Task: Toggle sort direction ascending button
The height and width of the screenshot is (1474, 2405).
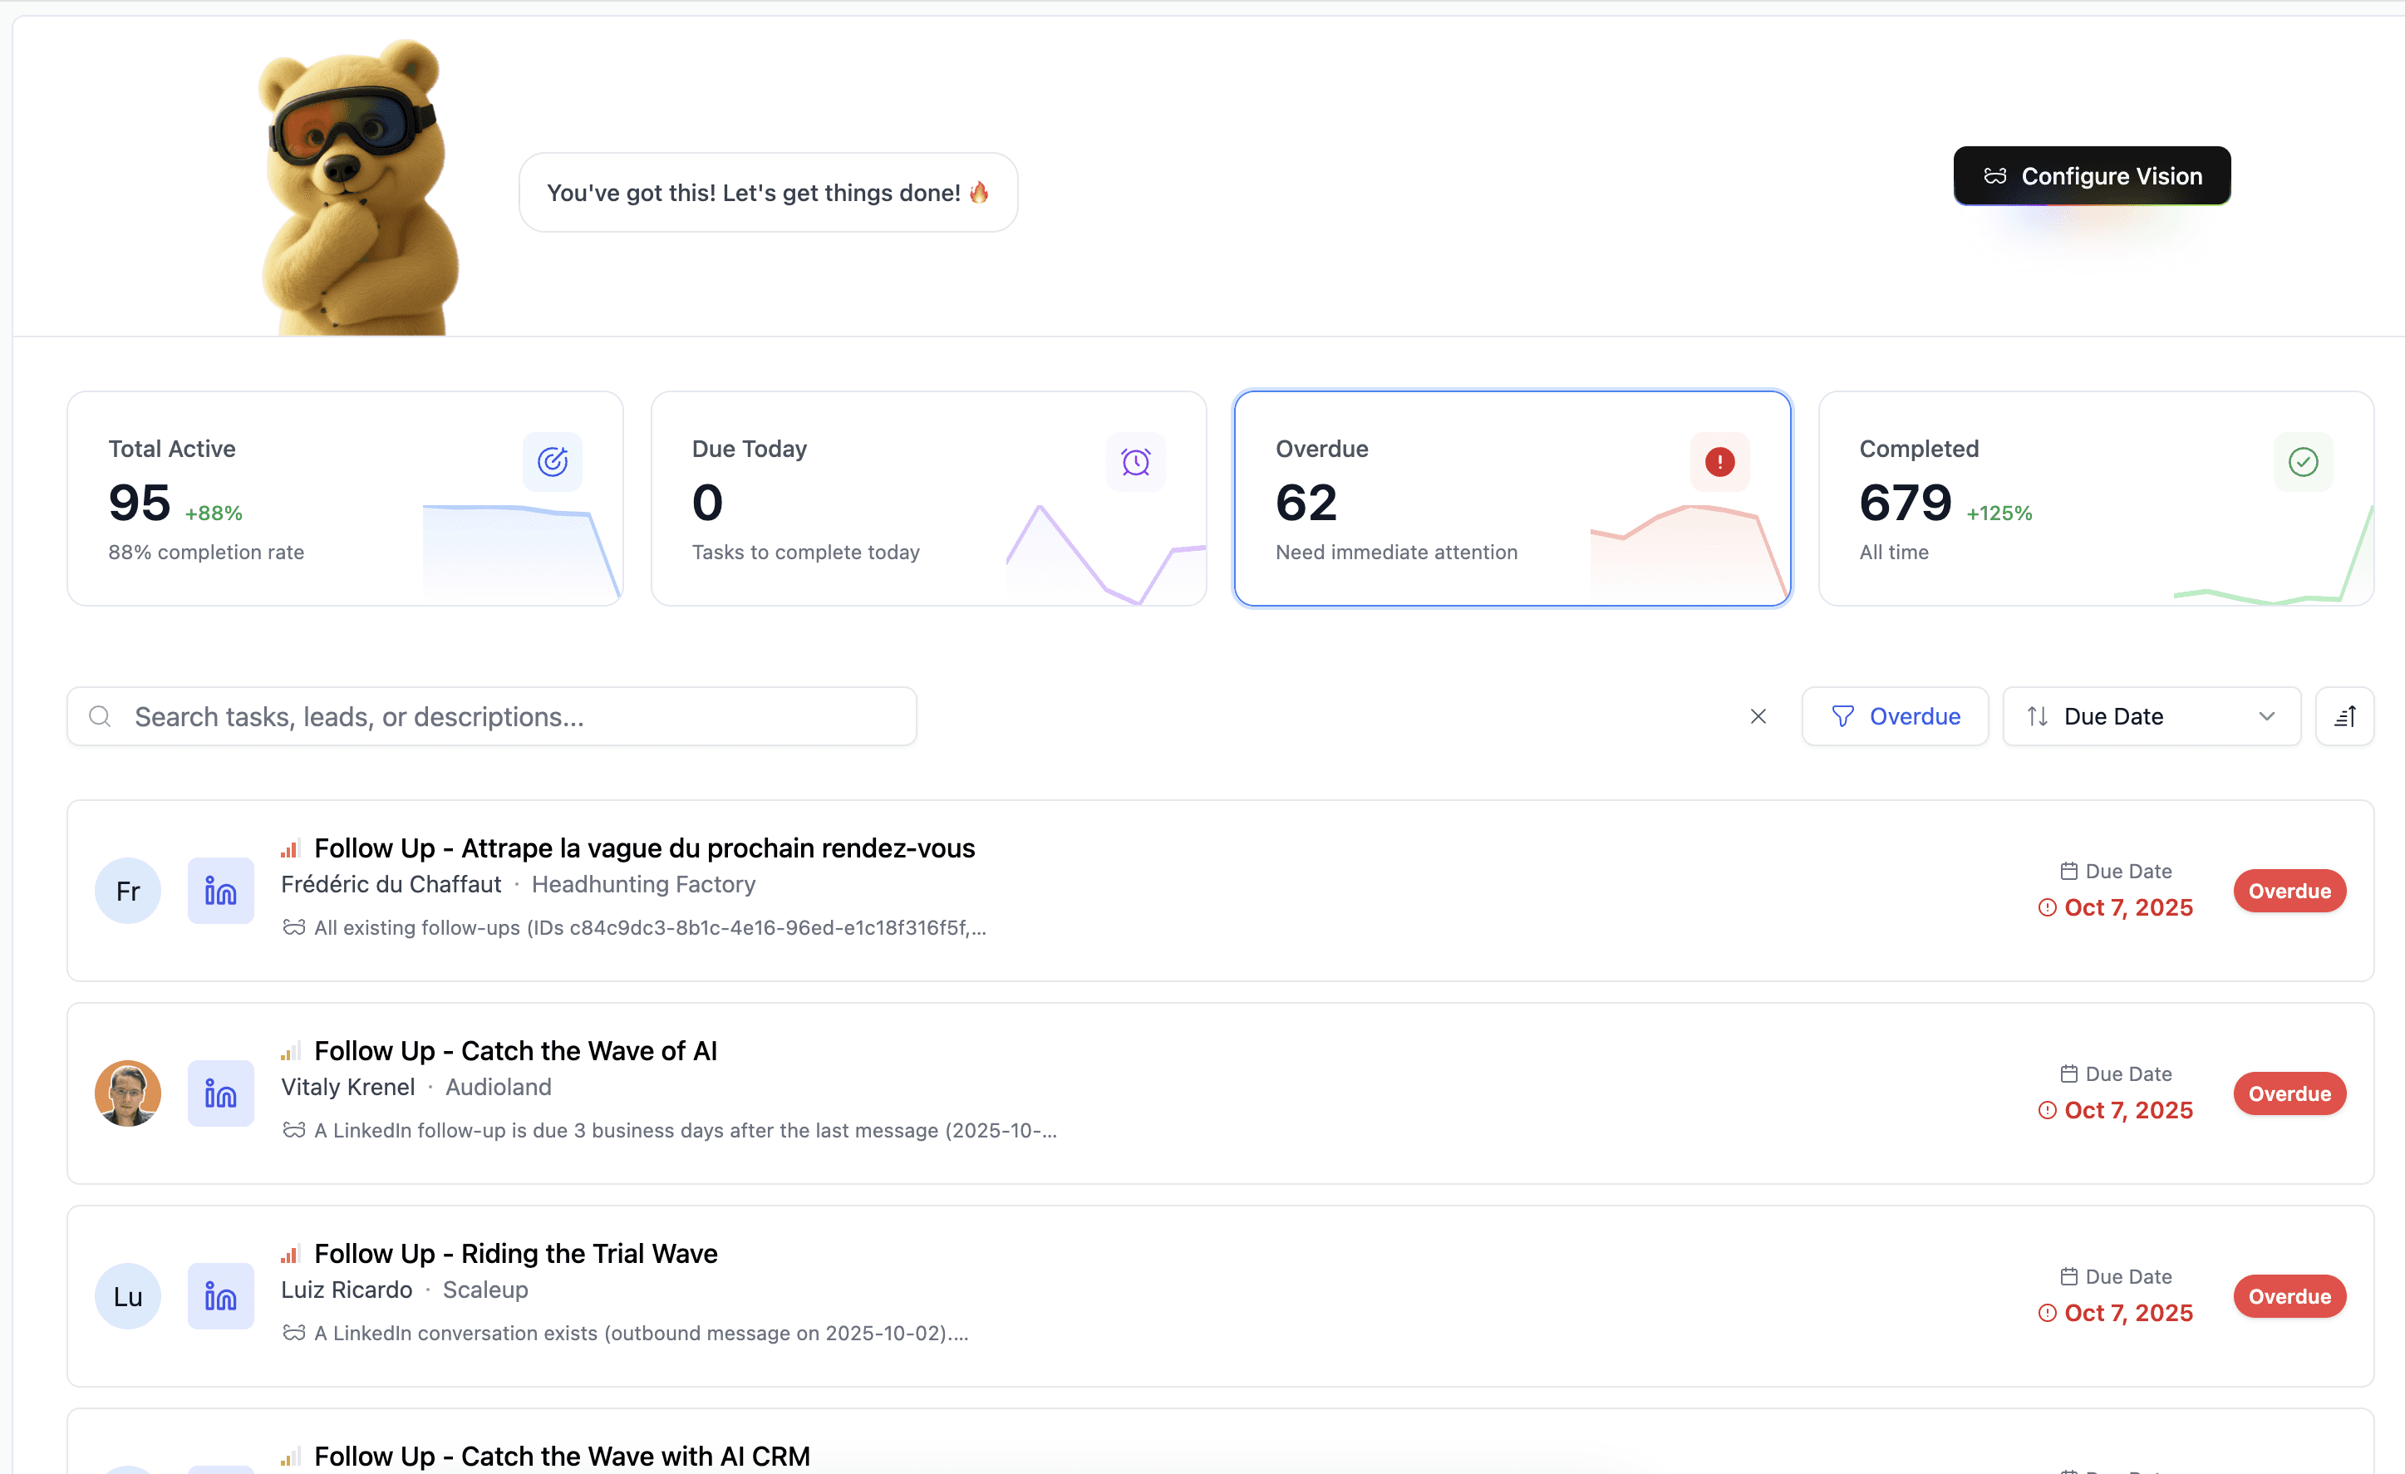Action: tap(2344, 716)
